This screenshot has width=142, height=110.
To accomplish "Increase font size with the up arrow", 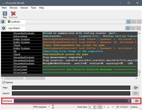I will (94, 106).
